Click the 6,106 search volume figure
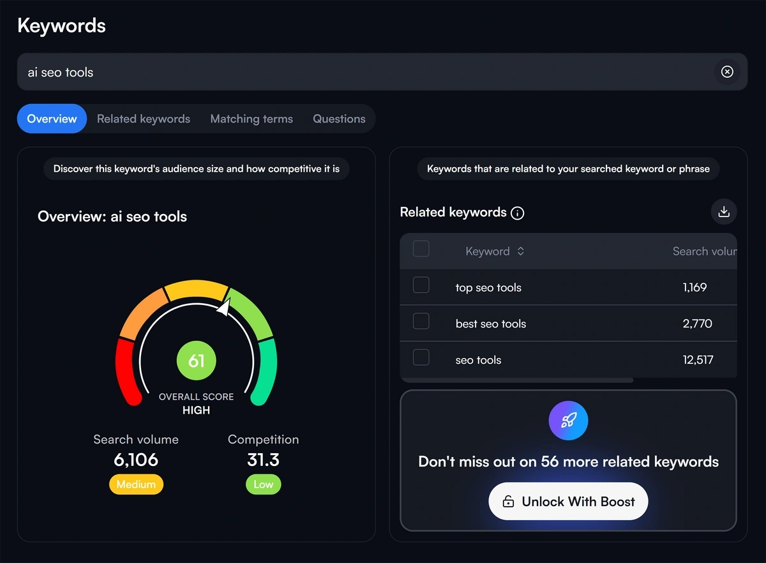Viewport: 766px width, 563px height. coord(136,460)
